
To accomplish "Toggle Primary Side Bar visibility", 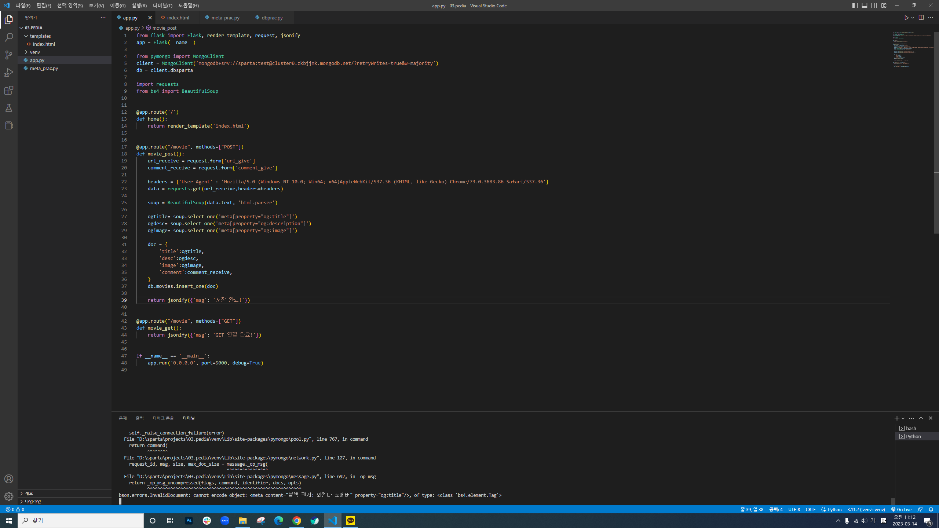I will tap(855, 5).
